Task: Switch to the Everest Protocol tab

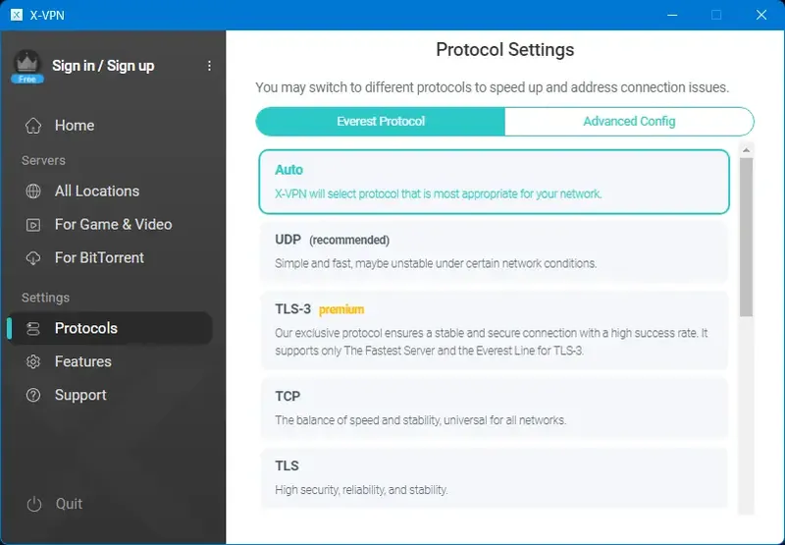Action: click(x=381, y=122)
